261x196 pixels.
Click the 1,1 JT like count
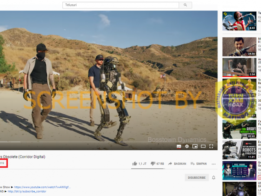[142, 164]
